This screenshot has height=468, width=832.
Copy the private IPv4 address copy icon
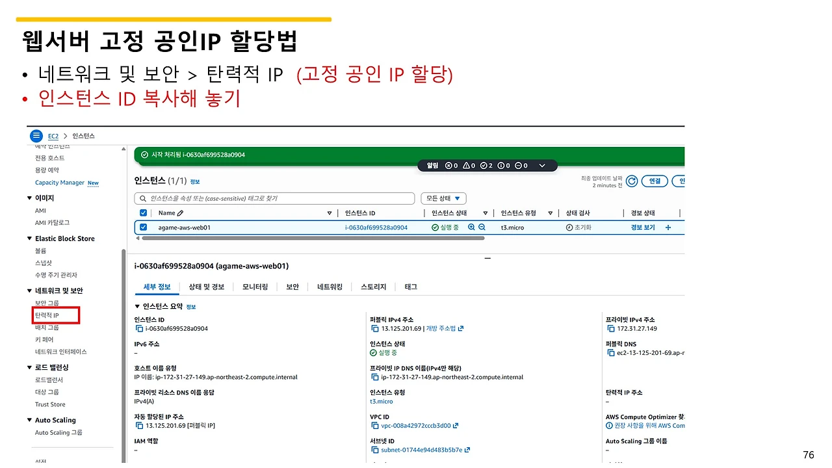click(x=610, y=328)
